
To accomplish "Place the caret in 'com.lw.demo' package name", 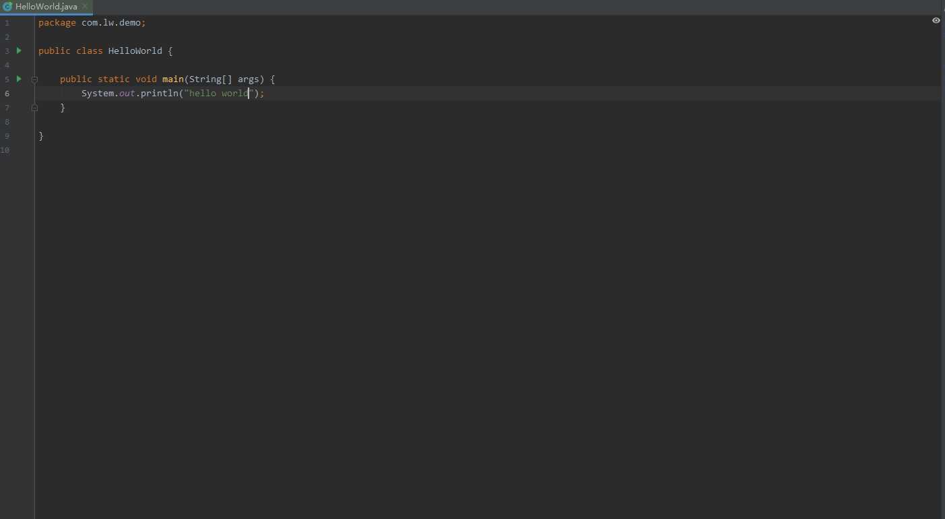I will point(111,22).
